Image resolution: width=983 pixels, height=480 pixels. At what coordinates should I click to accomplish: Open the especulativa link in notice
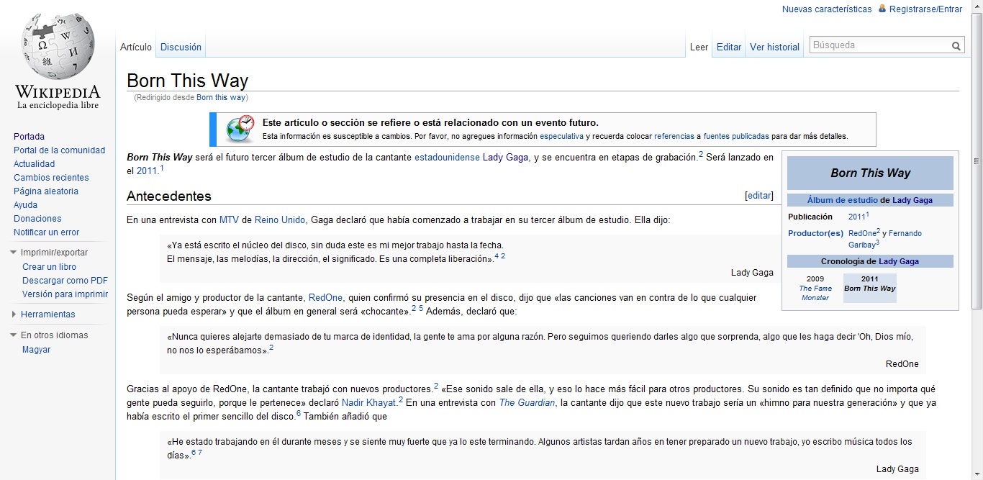pos(561,136)
